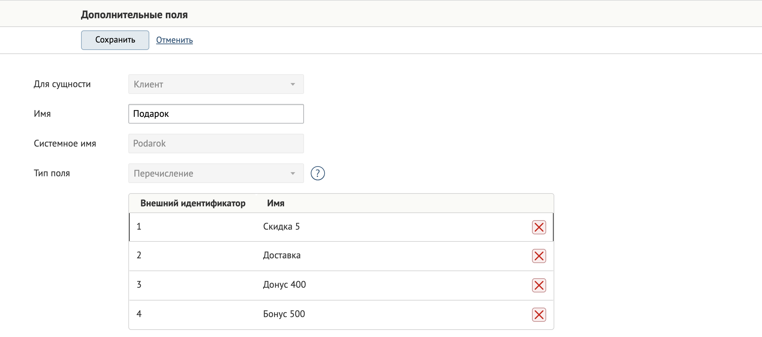
Task: Delete the Скидка 5 row
Action: pos(539,227)
